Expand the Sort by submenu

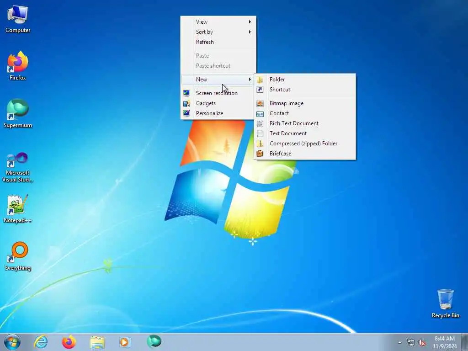pos(218,32)
